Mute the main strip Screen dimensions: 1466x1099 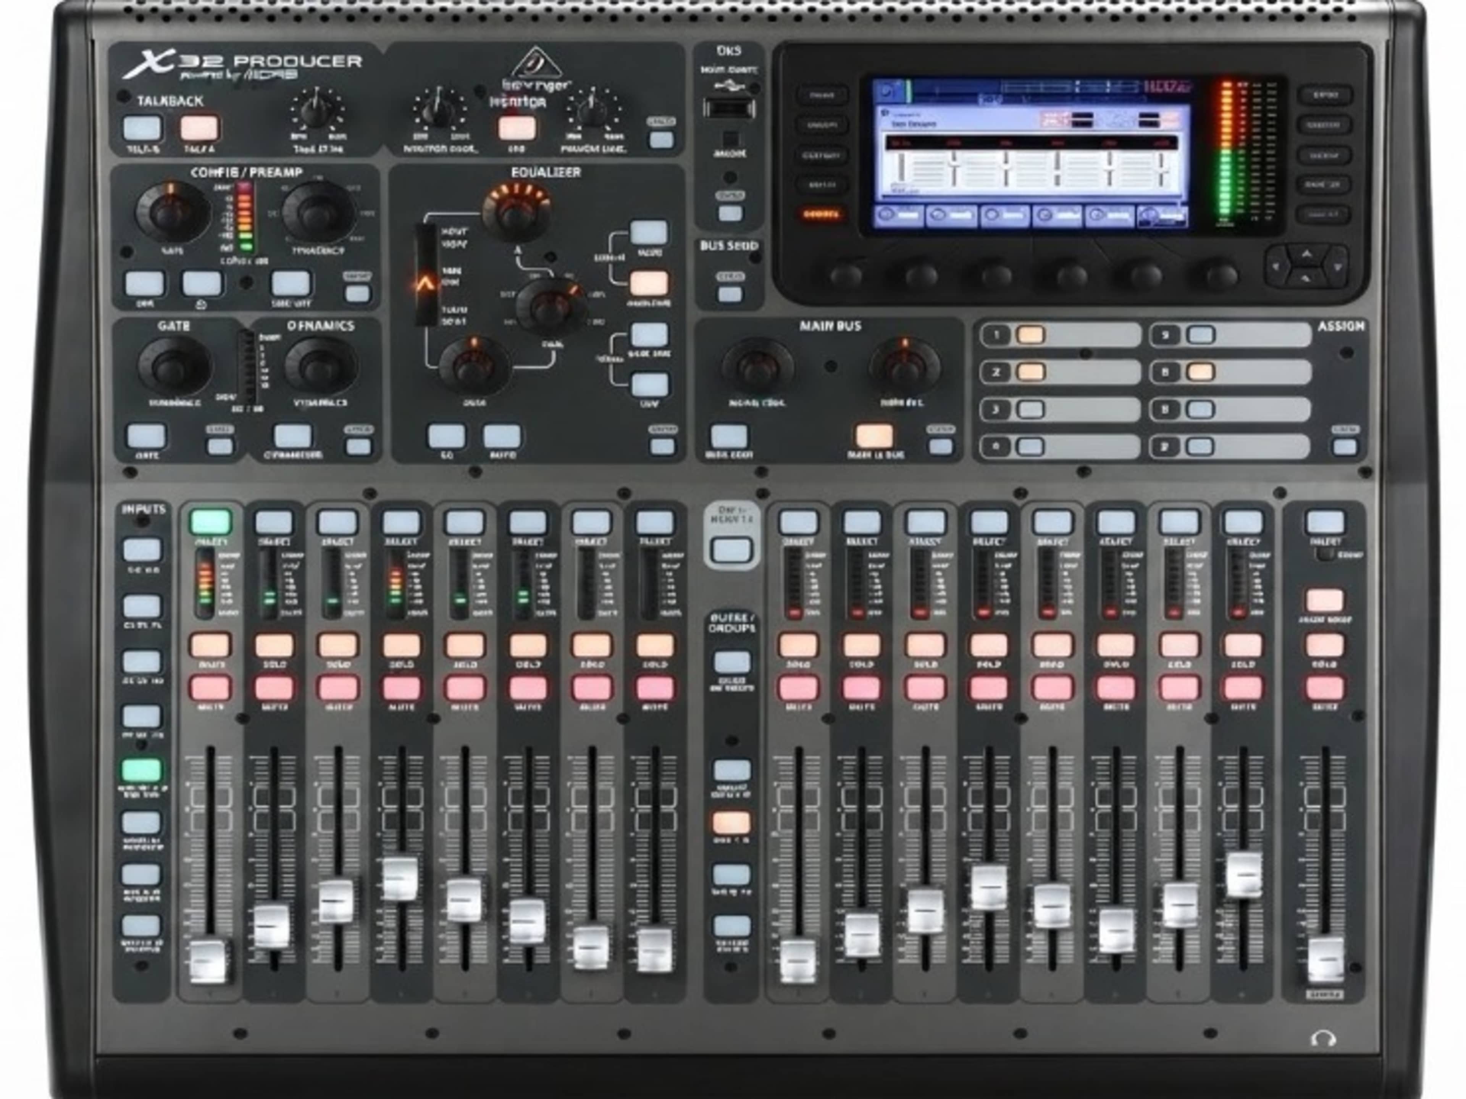click(x=1325, y=688)
